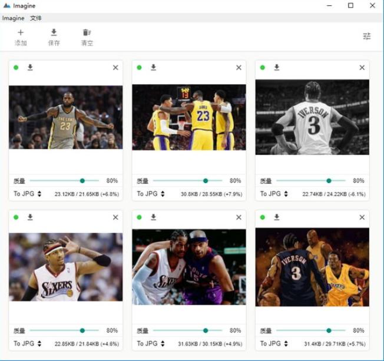Open the 文件 (File) menu
This screenshot has width=384, height=361.
[x=36, y=18]
